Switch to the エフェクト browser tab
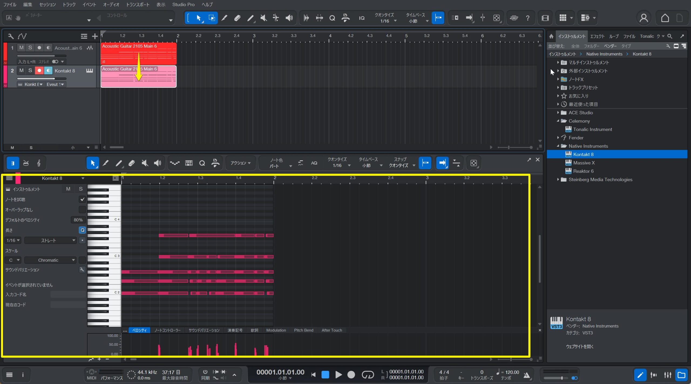Viewport: 691px width, 384px height. click(x=597, y=36)
